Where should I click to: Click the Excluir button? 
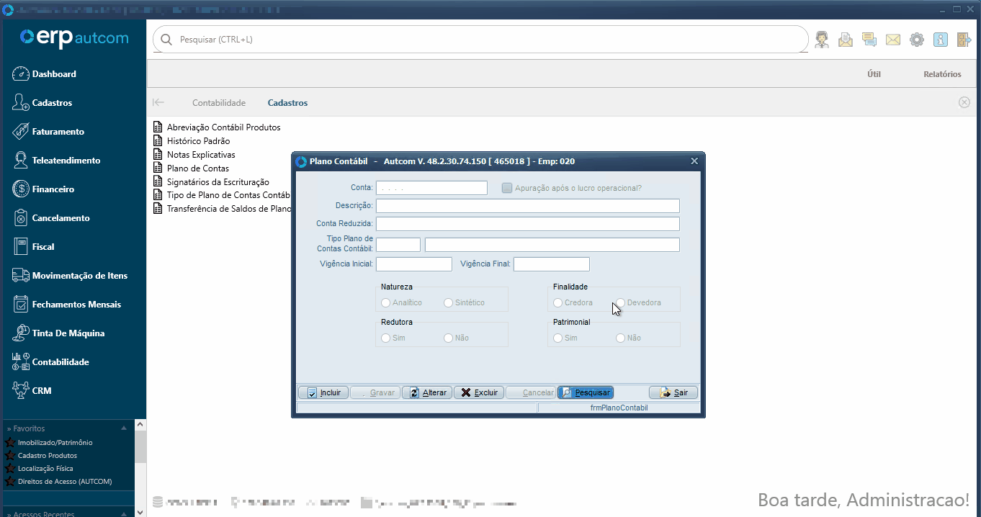pyautogui.click(x=479, y=392)
